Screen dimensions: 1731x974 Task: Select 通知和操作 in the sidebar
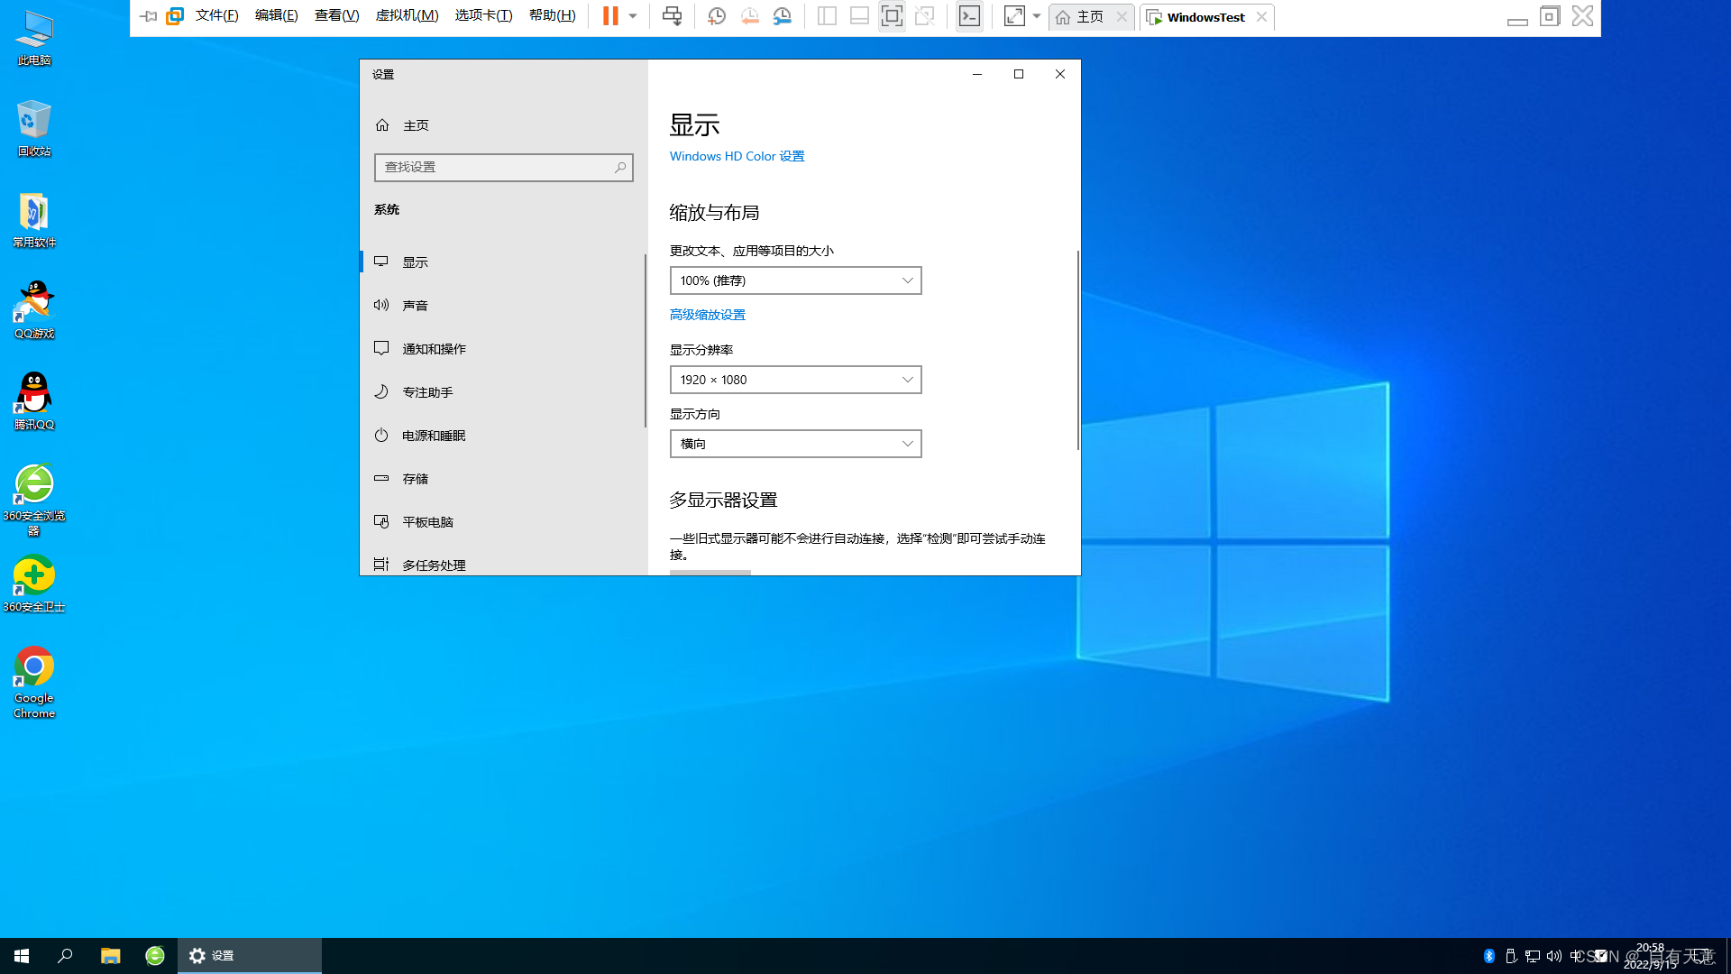click(x=503, y=349)
